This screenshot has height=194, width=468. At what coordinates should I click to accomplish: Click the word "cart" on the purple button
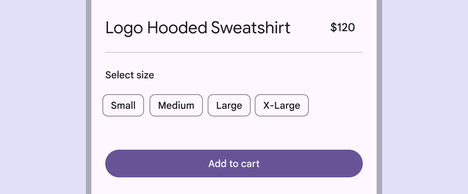pyautogui.click(x=251, y=164)
